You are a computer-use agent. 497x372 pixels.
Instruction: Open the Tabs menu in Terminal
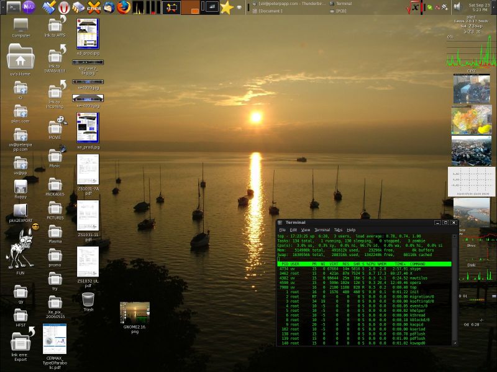coord(337,230)
